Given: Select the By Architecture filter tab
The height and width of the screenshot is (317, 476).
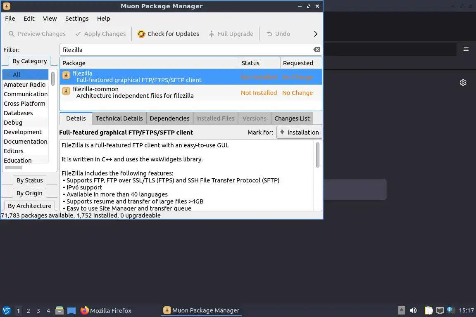Looking at the screenshot, I should click(29, 206).
